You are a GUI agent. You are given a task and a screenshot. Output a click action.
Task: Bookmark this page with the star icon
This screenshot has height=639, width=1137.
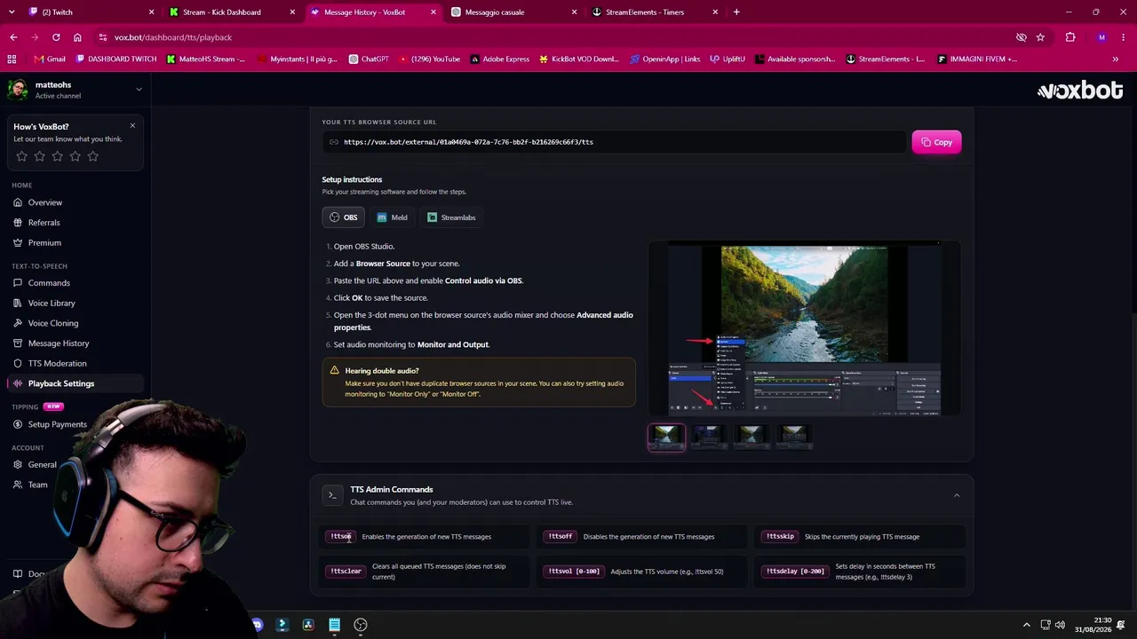click(1040, 37)
